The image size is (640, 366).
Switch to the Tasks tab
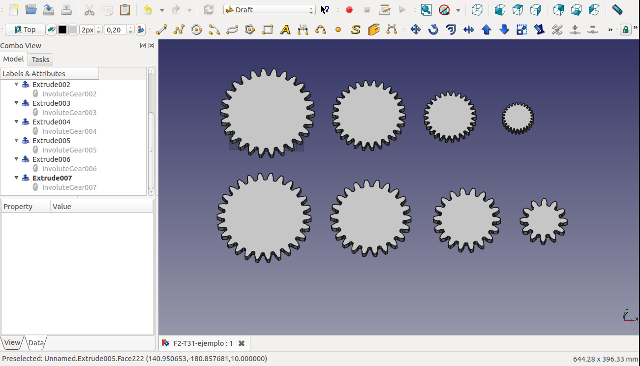(x=40, y=60)
